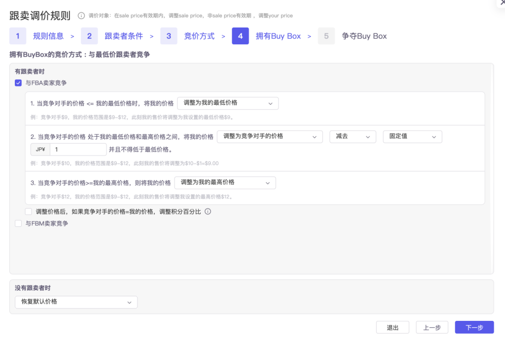
Task: Click the 调价对象 description text in header
Action: 191,16
